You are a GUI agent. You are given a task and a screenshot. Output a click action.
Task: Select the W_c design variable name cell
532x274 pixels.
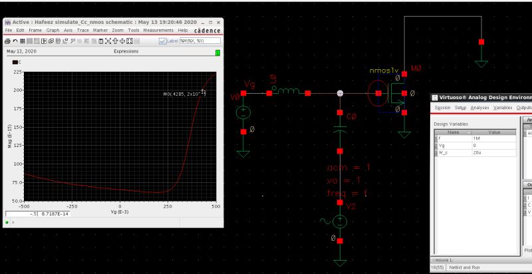coord(454,152)
